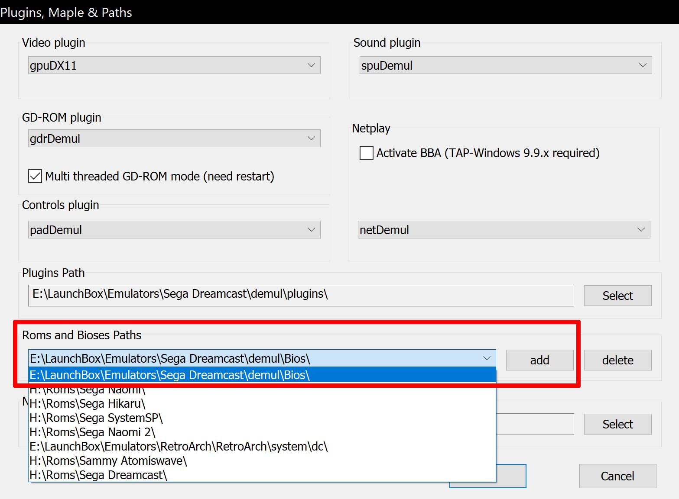679x499 pixels.
Task: Disable Multi threaded GD-ROM mode checkbox
Action: click(x=35, y=177)
